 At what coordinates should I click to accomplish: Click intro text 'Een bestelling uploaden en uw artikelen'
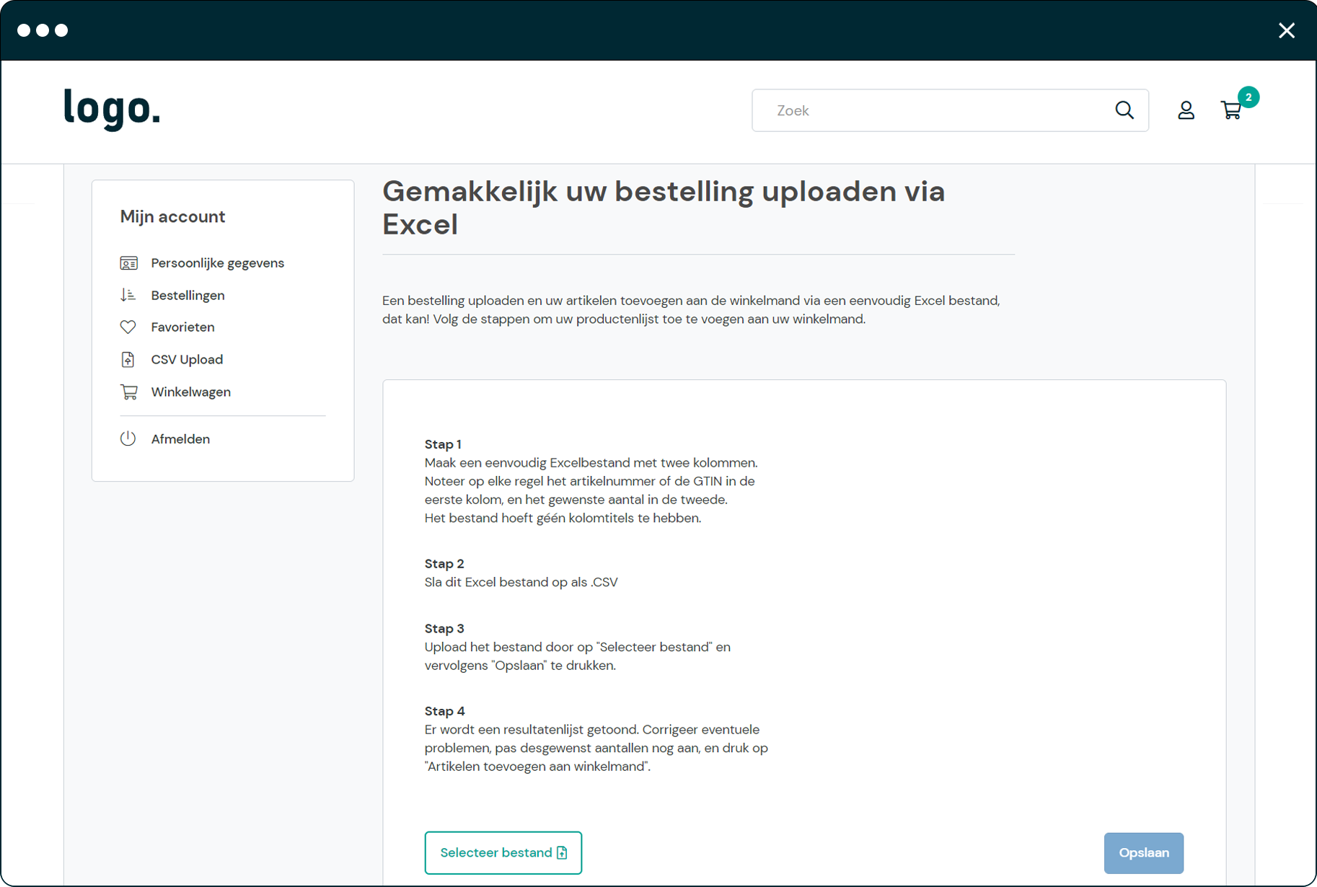click(x=494, y=301)
